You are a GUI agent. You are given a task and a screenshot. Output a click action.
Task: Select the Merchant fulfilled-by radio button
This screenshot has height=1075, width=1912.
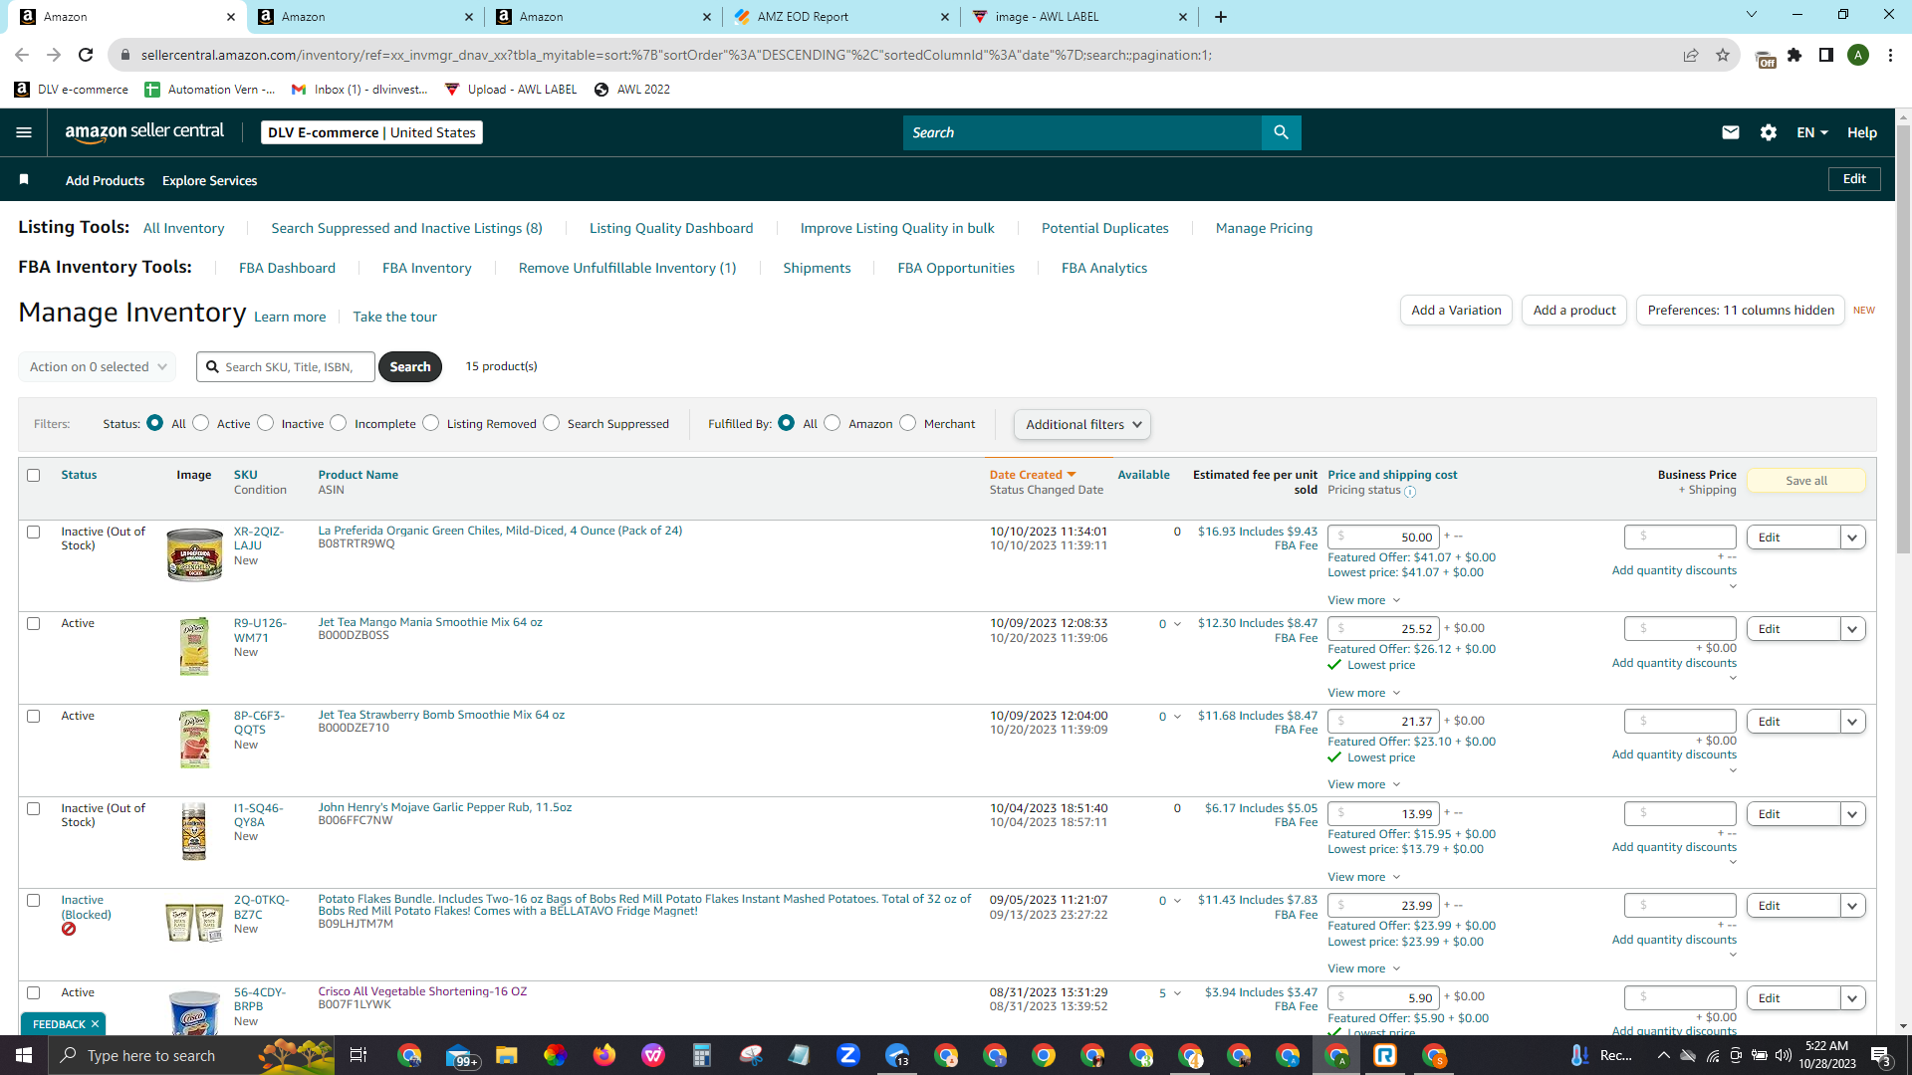(x=907, y=423)
